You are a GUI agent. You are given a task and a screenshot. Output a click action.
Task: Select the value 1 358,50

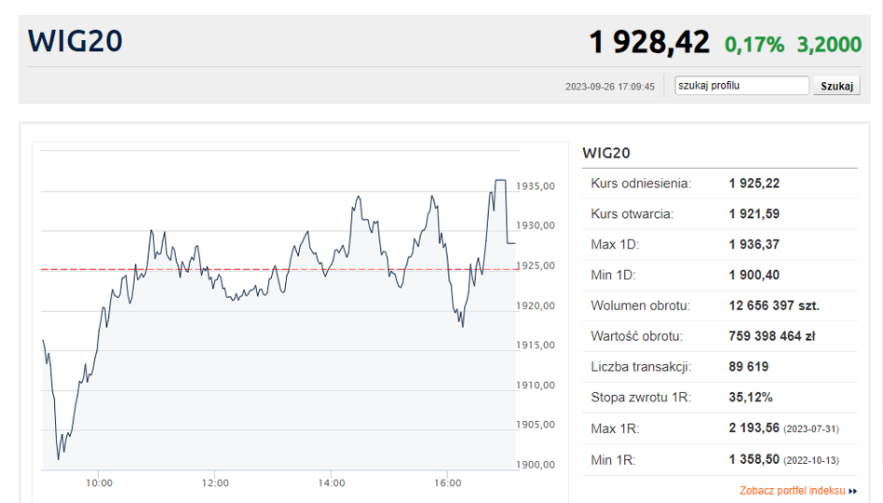point(754,459)
